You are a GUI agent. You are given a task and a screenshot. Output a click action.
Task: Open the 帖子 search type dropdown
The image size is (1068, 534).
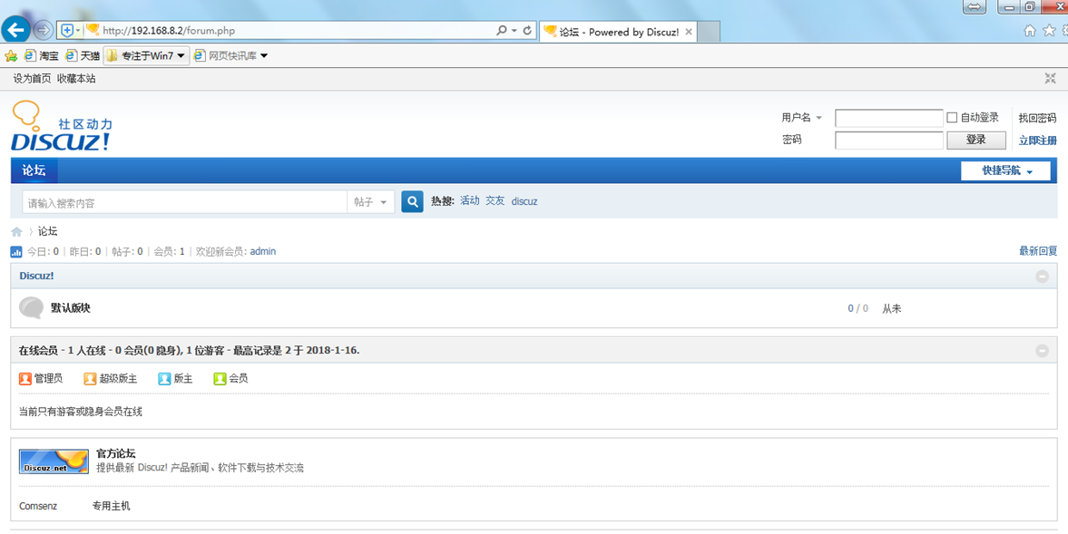click(x=370, y=202)
